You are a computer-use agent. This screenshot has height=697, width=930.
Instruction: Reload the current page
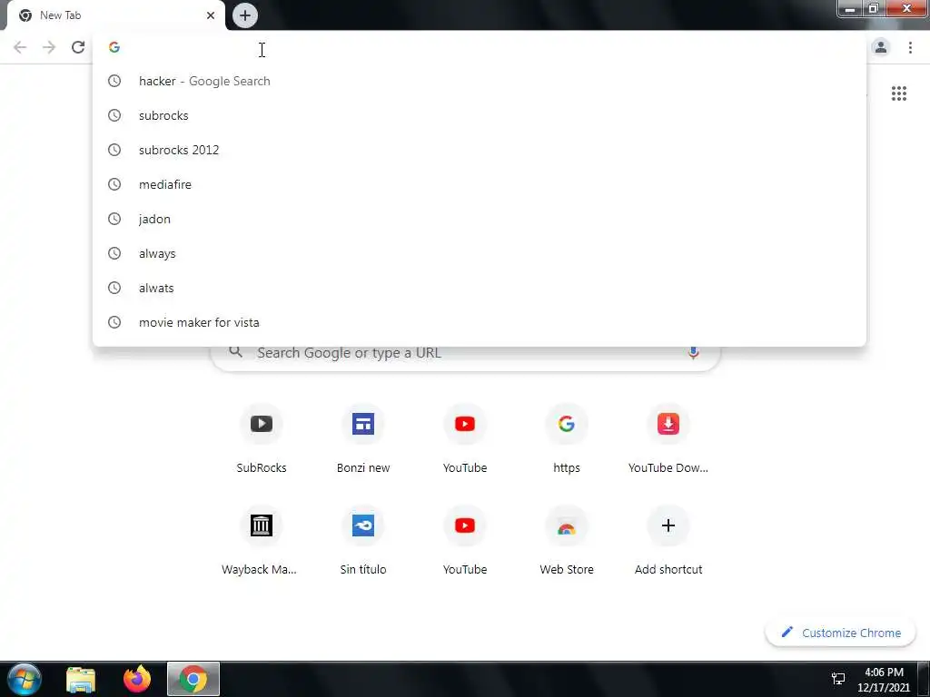[78, 47]
